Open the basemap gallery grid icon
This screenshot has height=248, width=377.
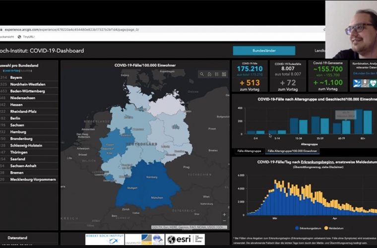click(224, 74)
